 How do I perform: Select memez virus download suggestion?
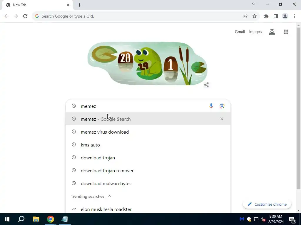tap(148, 132)
